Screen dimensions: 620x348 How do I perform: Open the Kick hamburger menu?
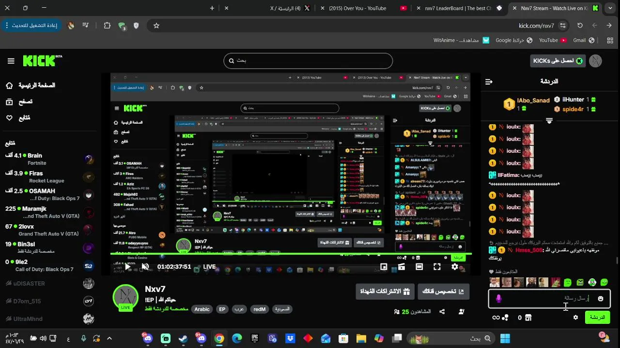(11, 61)
